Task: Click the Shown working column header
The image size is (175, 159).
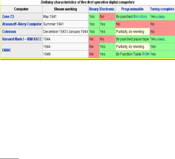Action: coord(65,9)
